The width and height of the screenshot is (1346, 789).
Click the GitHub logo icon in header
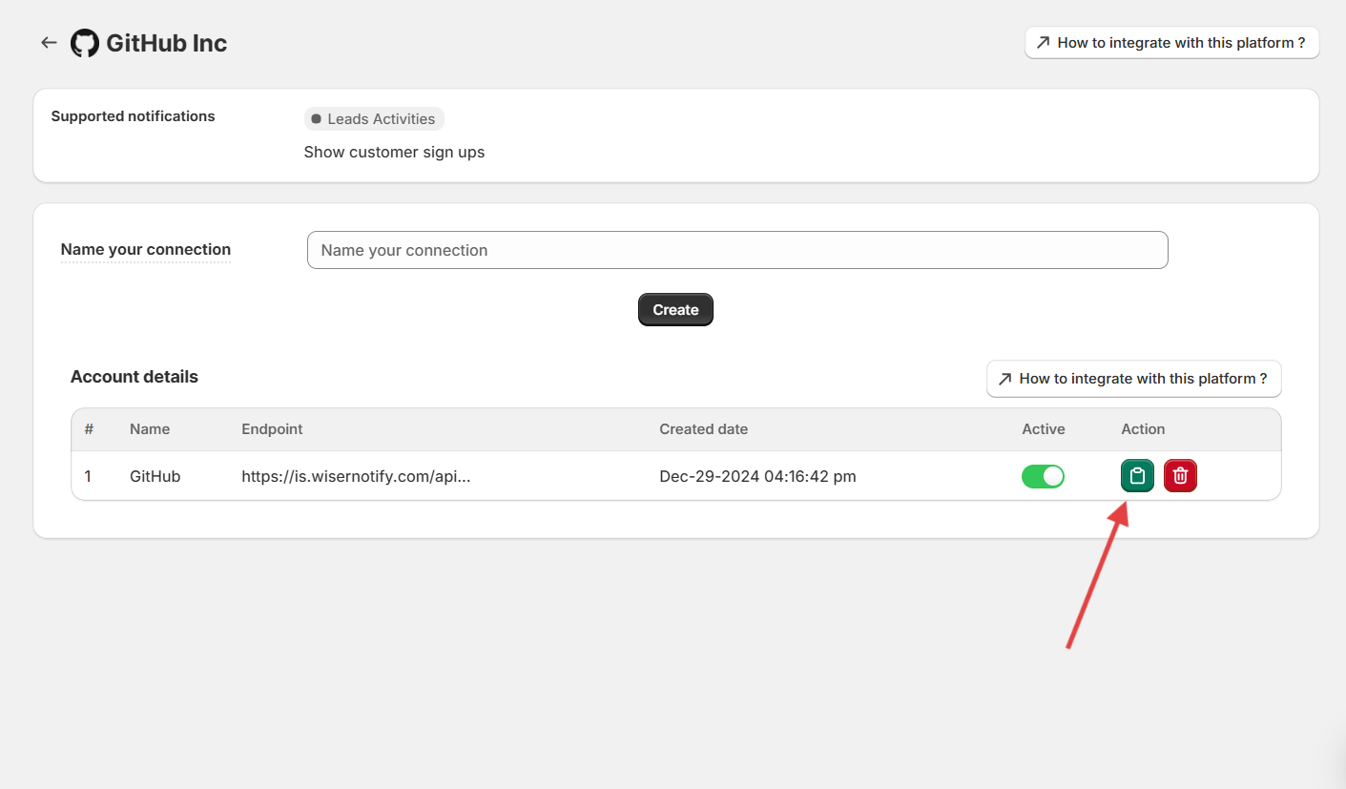tap(85, 43)
